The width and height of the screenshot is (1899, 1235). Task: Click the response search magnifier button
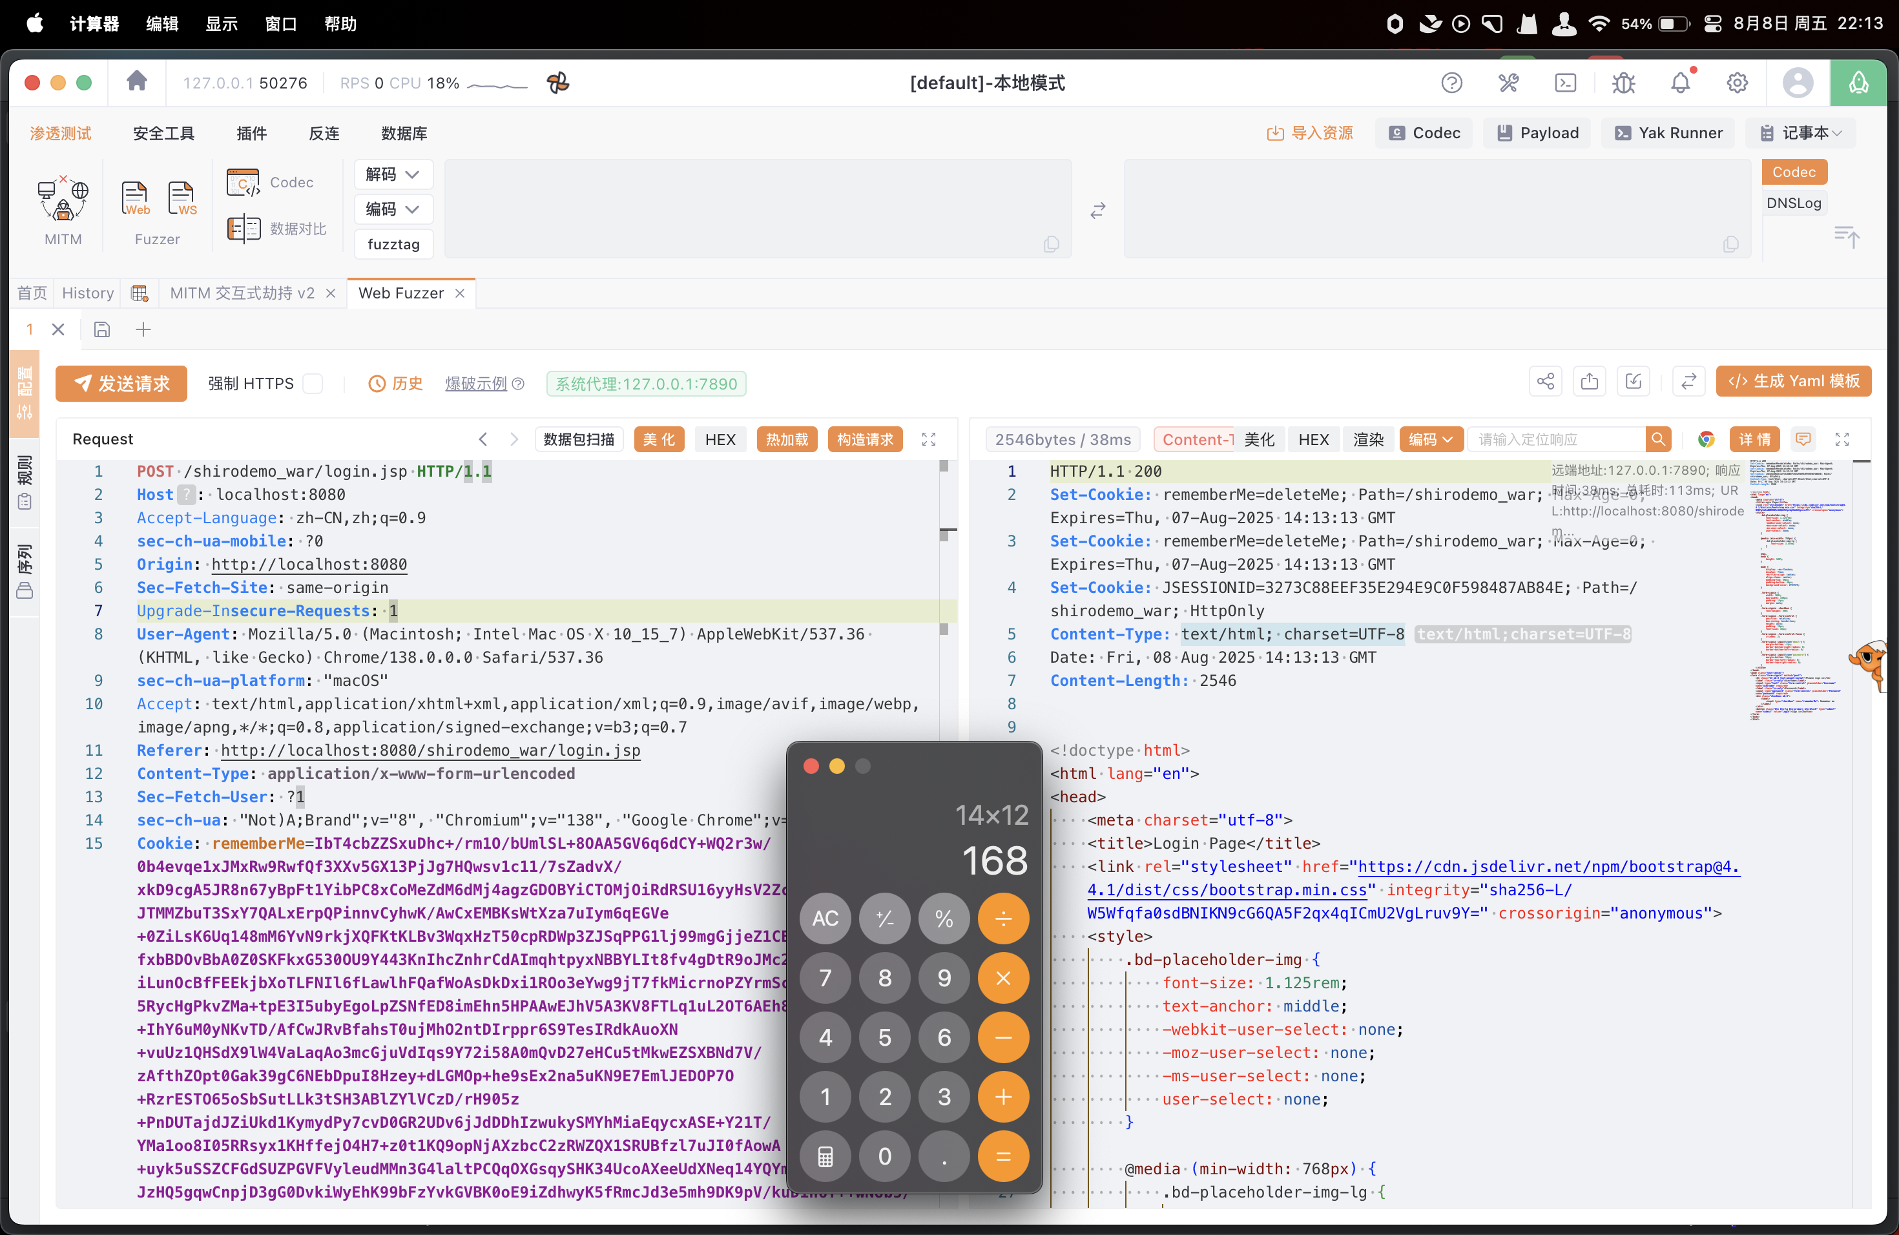[1658, 439]
